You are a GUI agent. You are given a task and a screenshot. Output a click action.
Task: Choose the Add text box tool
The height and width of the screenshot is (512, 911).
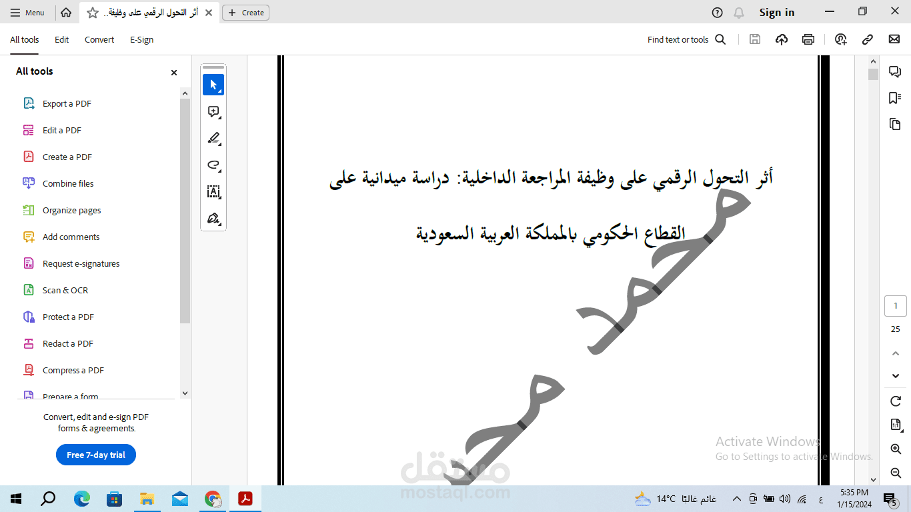[x=213, y=191]
